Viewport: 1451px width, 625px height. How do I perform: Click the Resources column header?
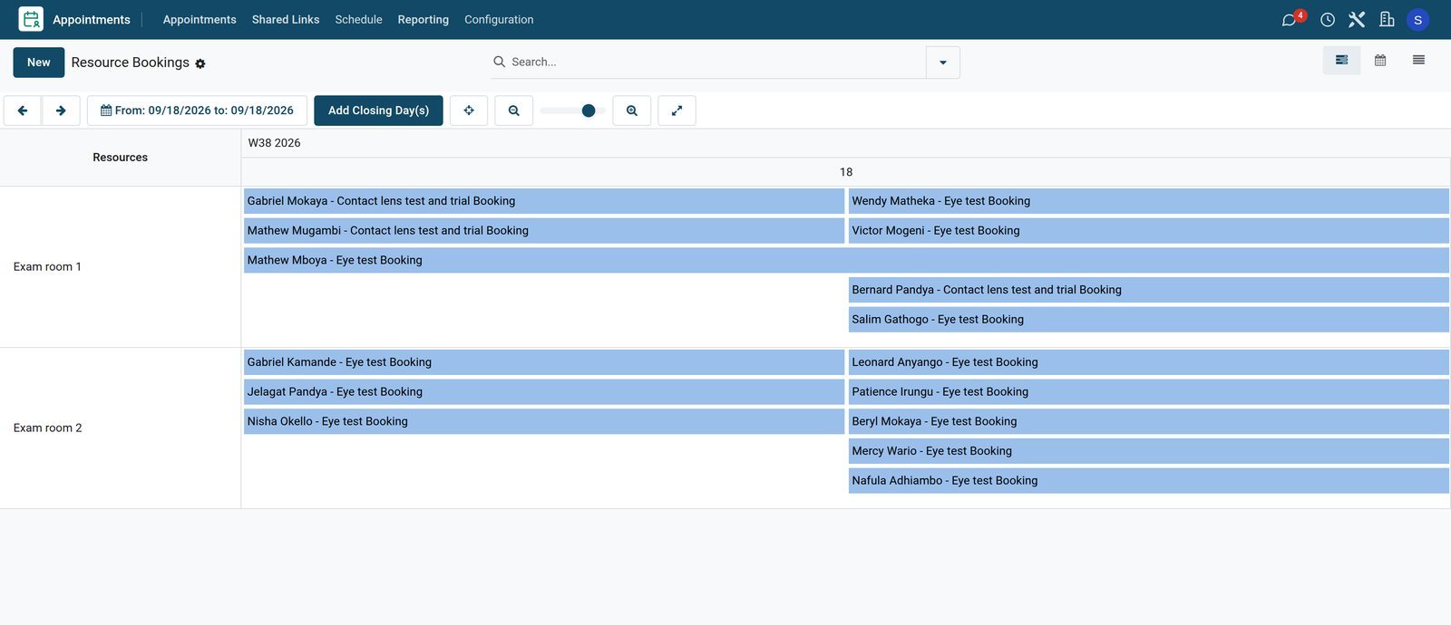click(120, 158)
